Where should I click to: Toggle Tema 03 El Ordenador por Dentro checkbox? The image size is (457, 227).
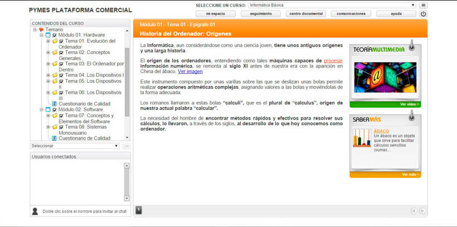coord(61,64)
